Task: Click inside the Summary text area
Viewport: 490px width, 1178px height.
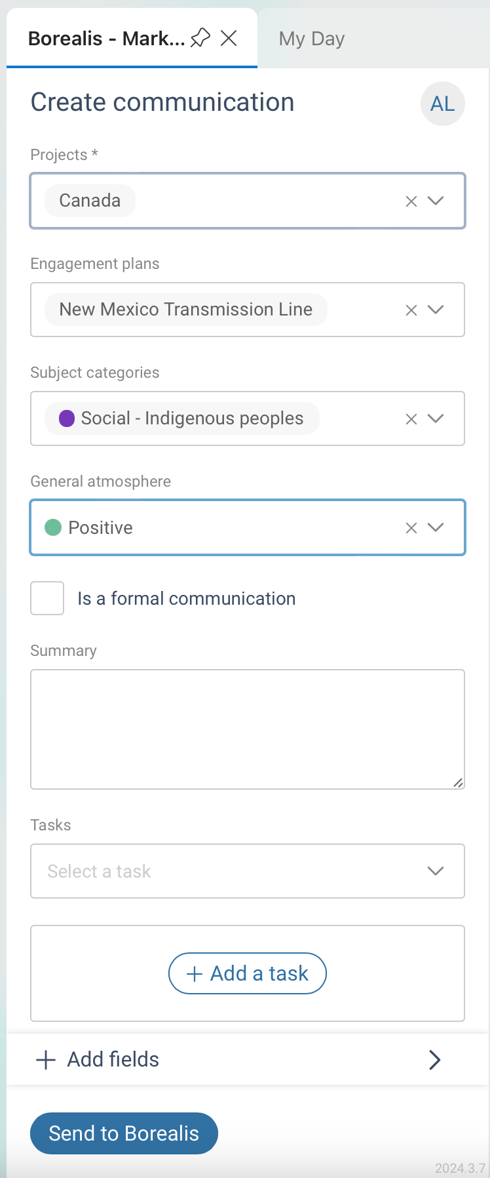Action: click(x=247, y=728)
